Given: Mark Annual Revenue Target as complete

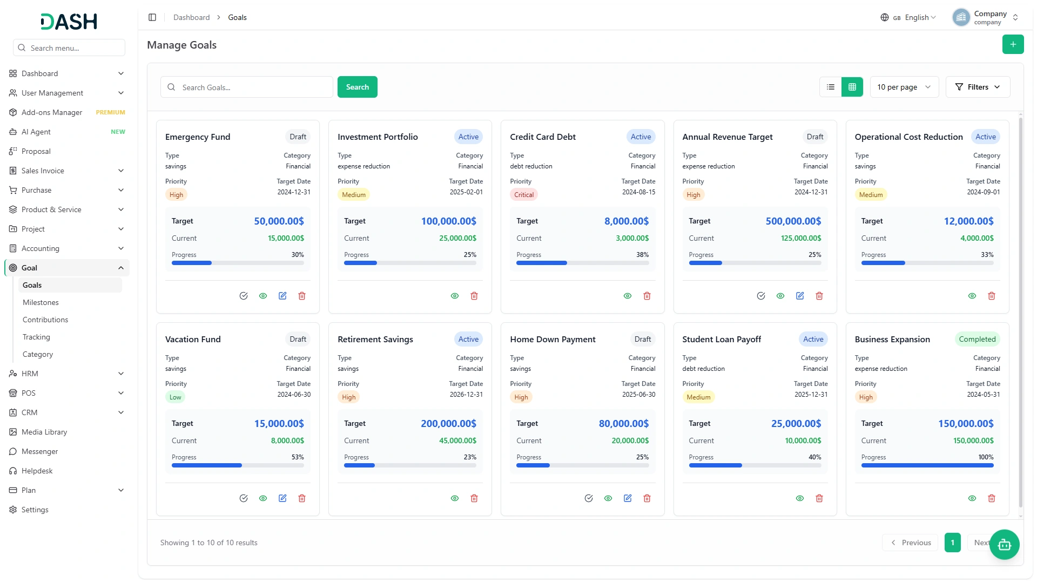Looking at the screenshot, I should pos(761,296).
